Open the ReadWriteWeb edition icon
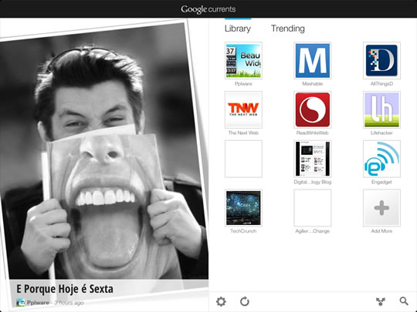The height and width of the screenshot is (312, 417). [x=313, y=109]
